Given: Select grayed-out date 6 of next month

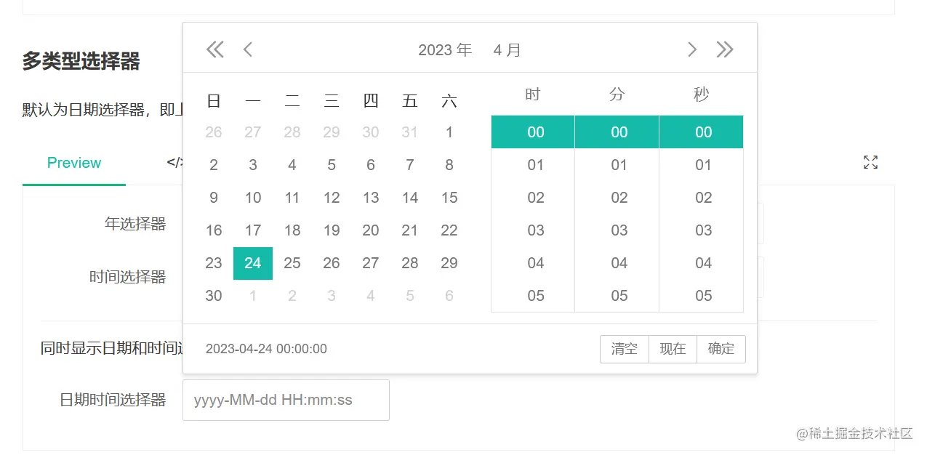Looking at the screenshot, I should tap(449, 296).
